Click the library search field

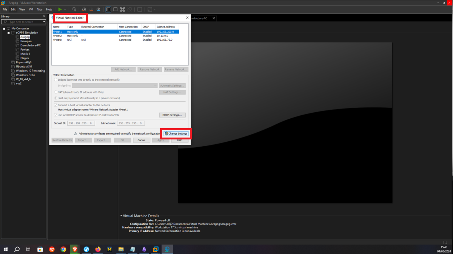coord(23,22)
